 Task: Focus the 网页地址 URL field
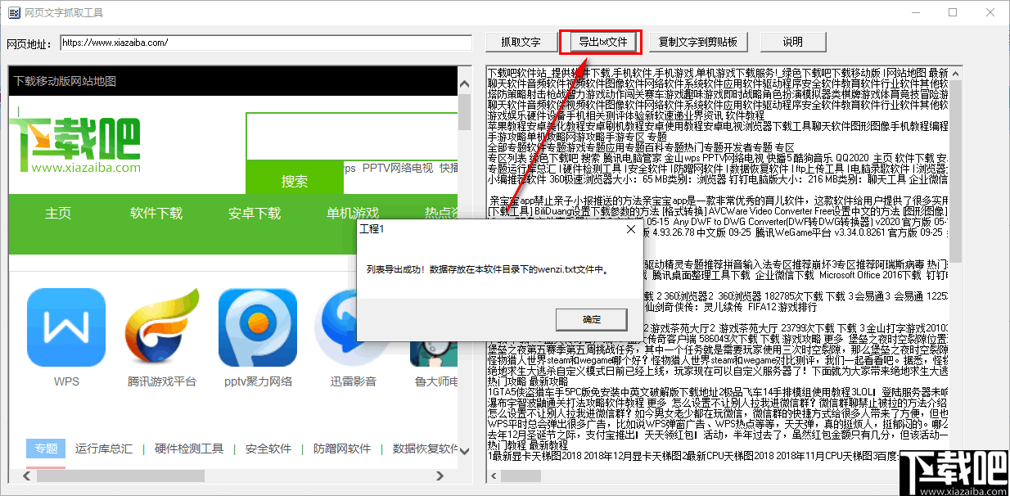coord(265,42)
